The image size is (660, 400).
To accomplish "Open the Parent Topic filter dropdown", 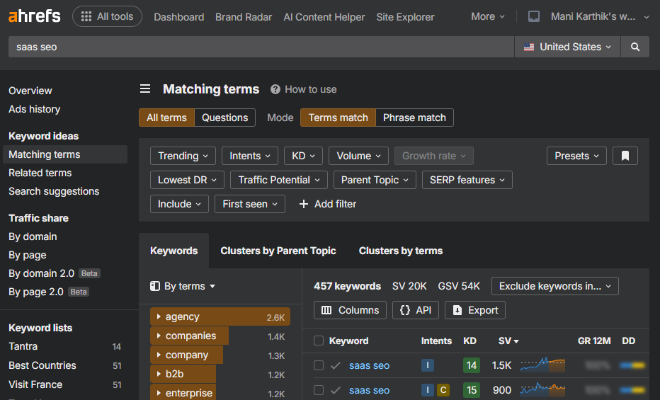I will 375,180.
